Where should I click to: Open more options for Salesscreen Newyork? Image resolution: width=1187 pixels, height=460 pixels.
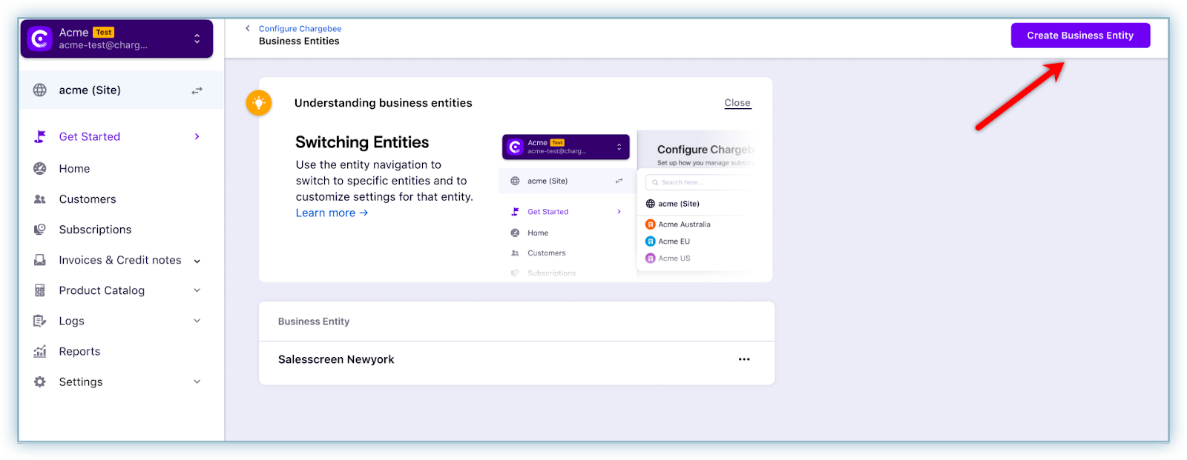(x=744, y=359)
